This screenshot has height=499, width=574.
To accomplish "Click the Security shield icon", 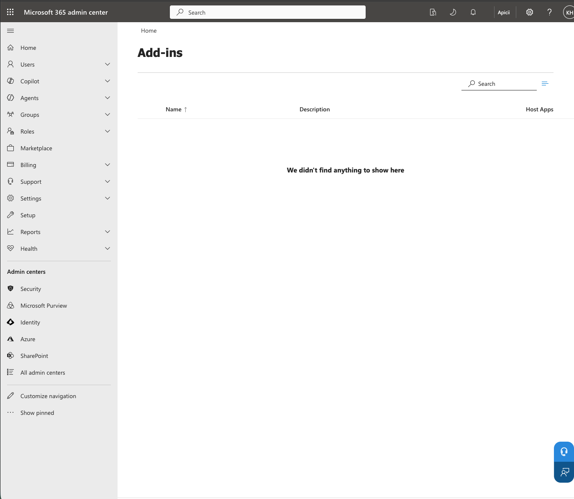I will tap(10, 289).
